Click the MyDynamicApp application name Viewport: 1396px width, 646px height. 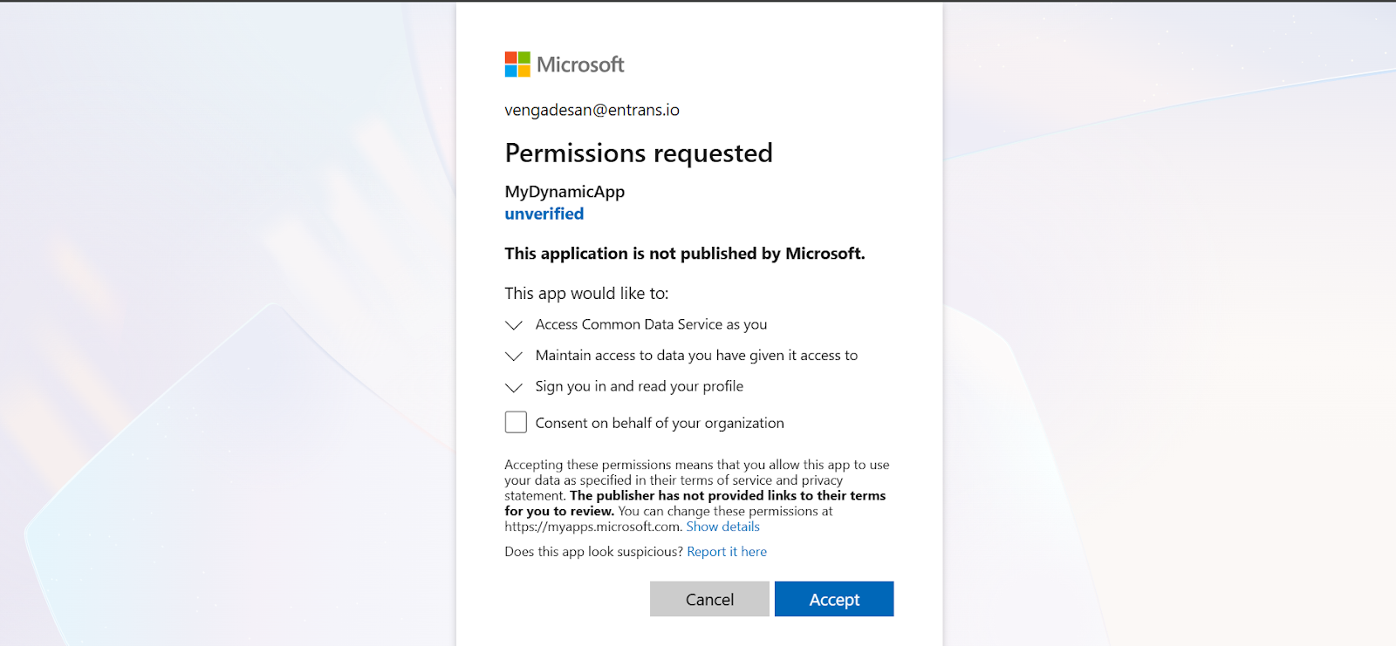[x=565, y=192]
